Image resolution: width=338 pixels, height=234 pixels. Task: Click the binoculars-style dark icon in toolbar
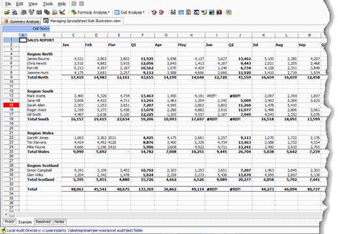point(173,12)
